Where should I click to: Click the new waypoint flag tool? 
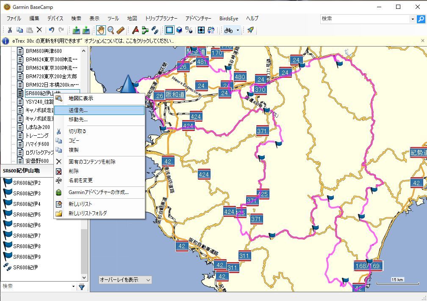coord(136,30)
